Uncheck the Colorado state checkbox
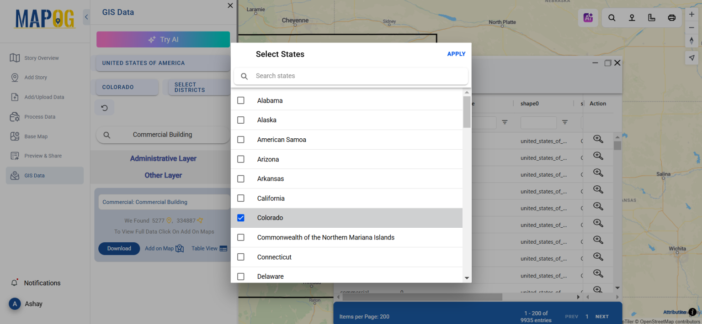The width and height of the screenshot is (702, 324). pos(241,218)
